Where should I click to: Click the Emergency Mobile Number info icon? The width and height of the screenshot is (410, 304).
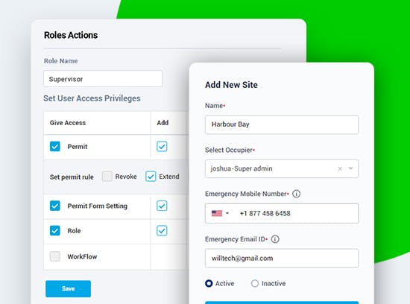point(296,194)
